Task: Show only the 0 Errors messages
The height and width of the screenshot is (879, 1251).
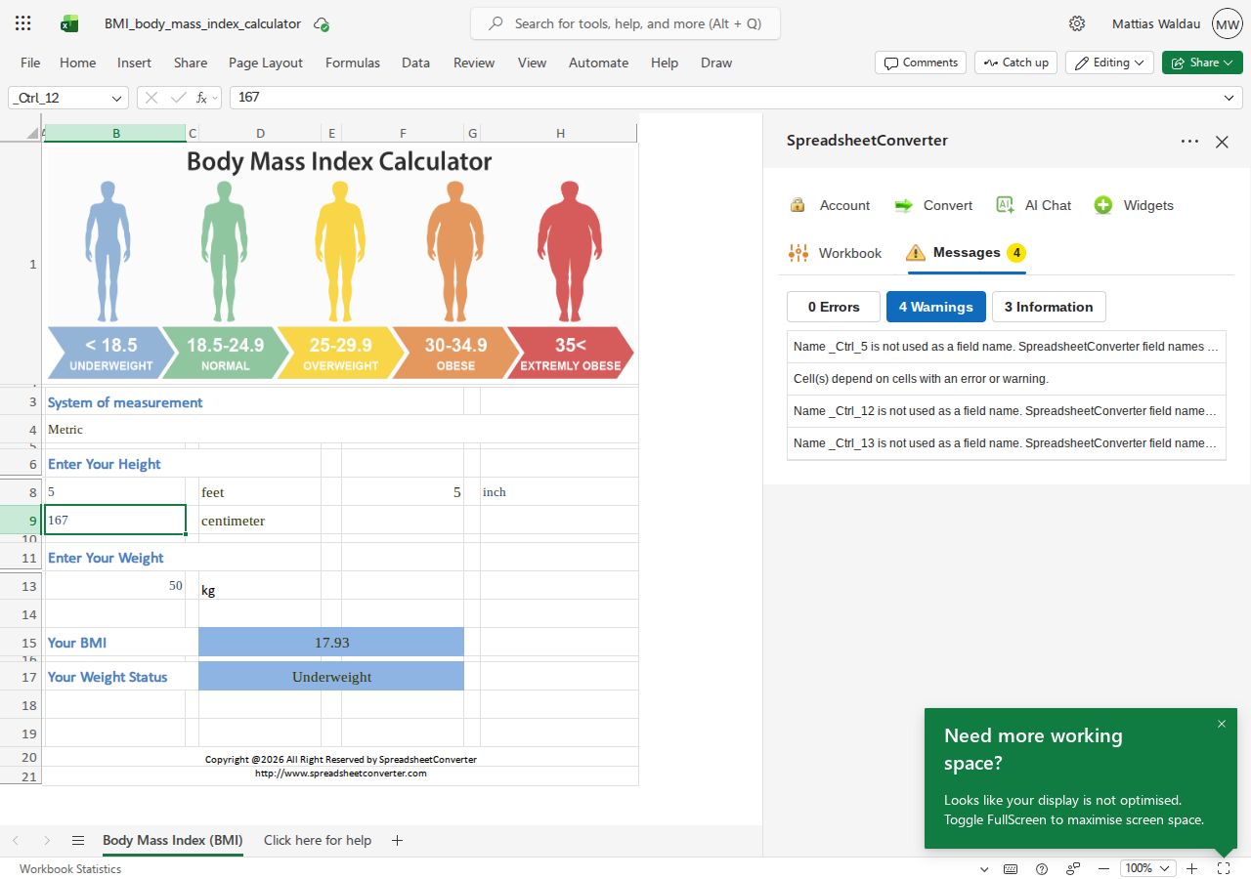Action: coord(834,307)
